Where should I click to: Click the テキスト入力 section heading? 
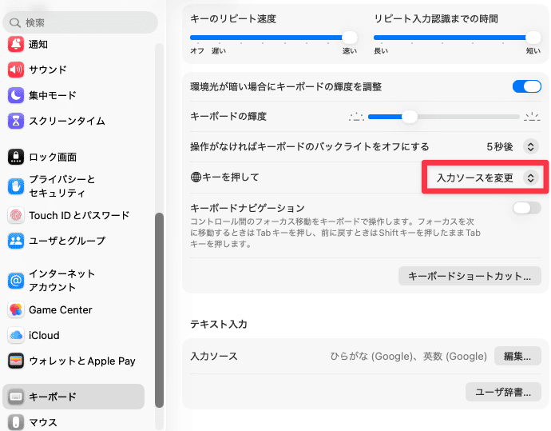coord(219,324)
